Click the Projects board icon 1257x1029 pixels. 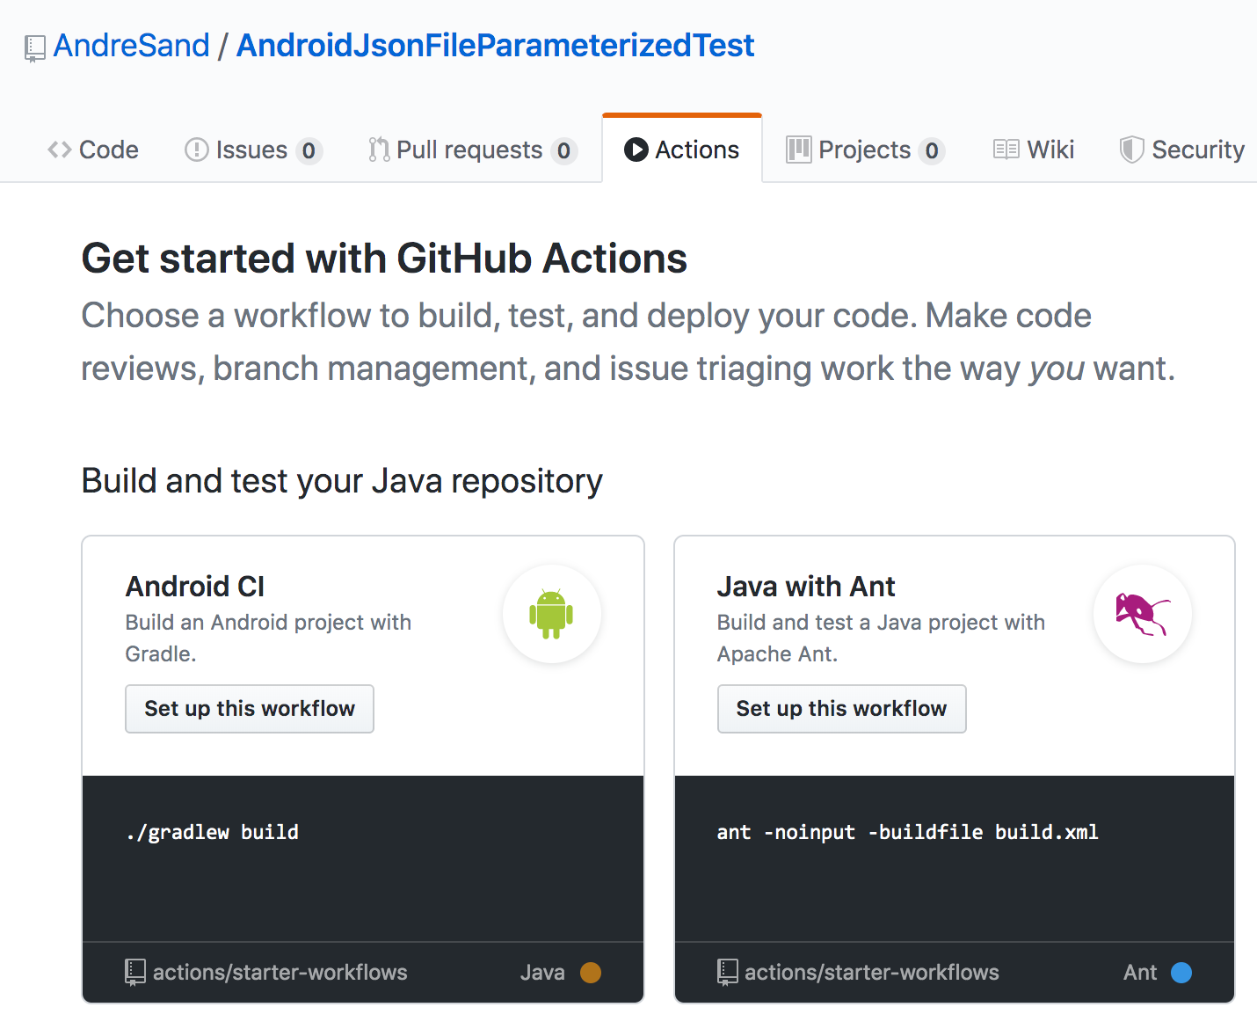[x=798, y=150]
